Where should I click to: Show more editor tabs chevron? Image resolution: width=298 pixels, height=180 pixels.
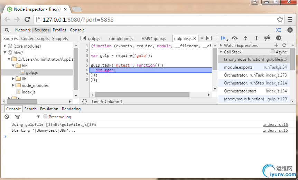(202, 38)
